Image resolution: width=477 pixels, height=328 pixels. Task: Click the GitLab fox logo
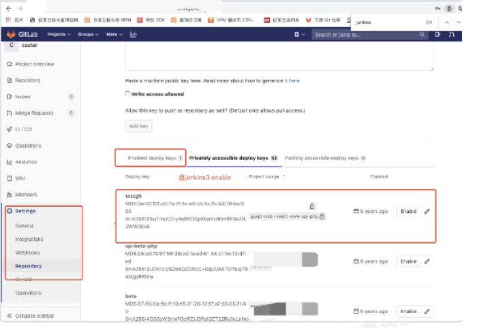(x=12, y=34)
